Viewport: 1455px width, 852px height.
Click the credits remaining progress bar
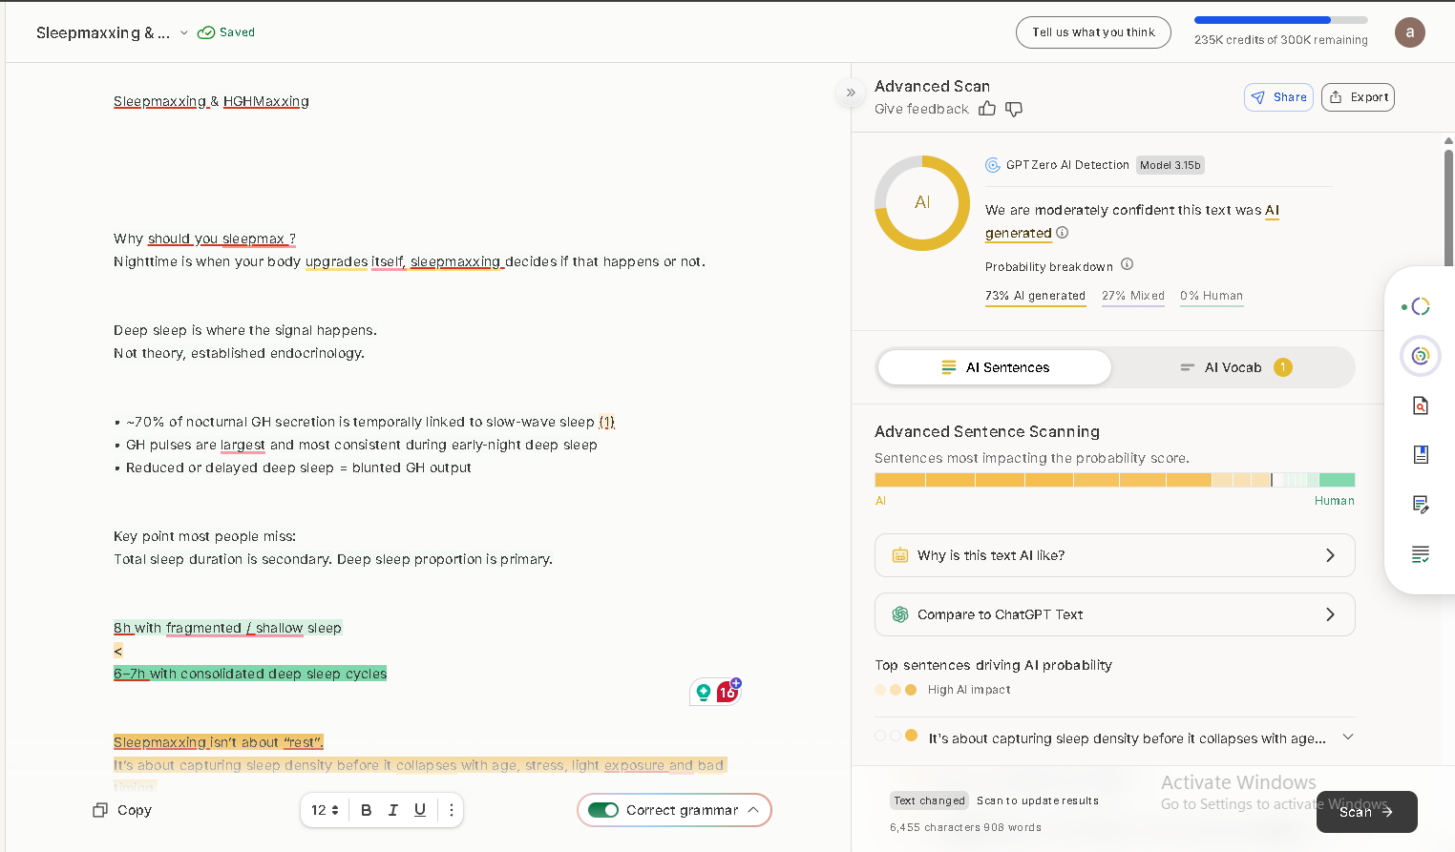point(1280,20)
